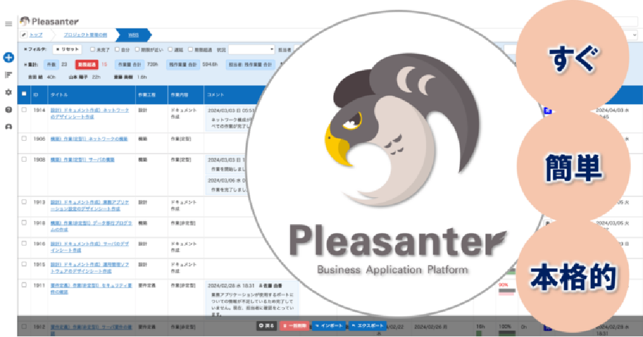Click the red 一括削除 button
643x337 pixels.
(294, 326)
